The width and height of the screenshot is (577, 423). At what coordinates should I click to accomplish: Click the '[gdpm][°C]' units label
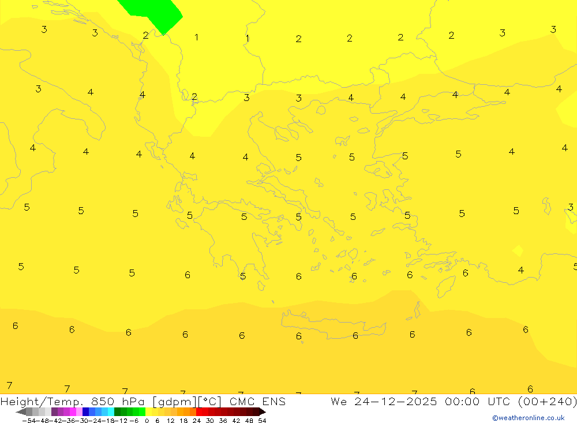pos(187,402)
